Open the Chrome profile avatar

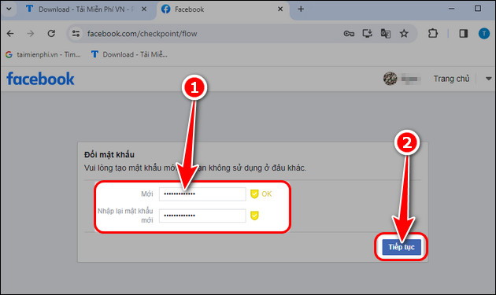(484, 34)
